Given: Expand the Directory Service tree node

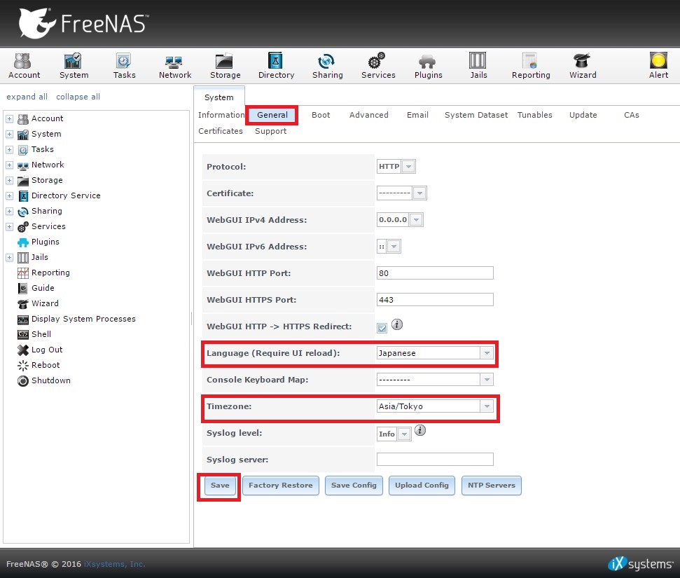Looking at the screenshot, I should (10, 195).
